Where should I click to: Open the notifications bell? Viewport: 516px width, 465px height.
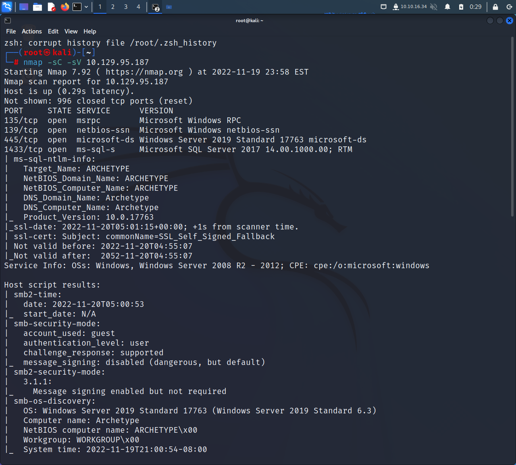[447, 7]
